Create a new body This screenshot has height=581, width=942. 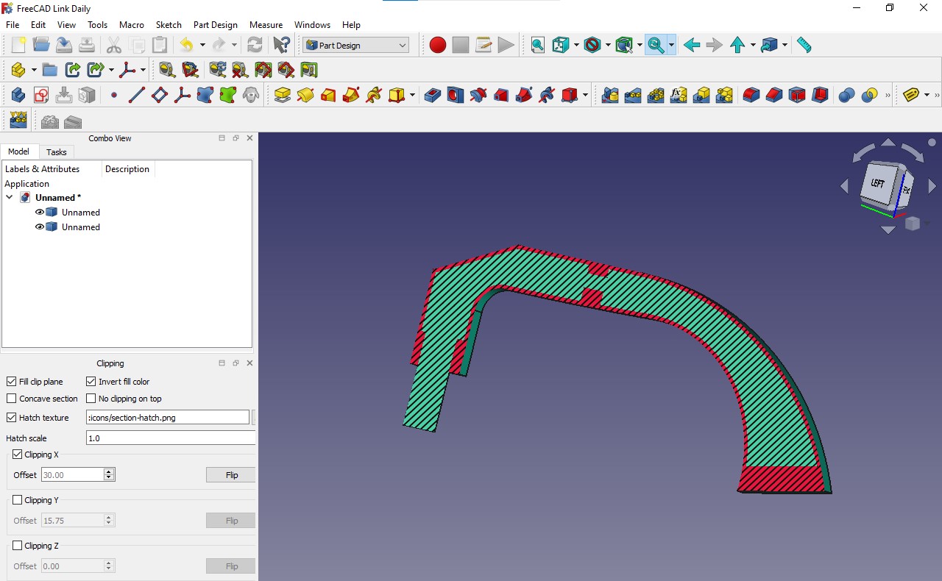pos(17,94)
